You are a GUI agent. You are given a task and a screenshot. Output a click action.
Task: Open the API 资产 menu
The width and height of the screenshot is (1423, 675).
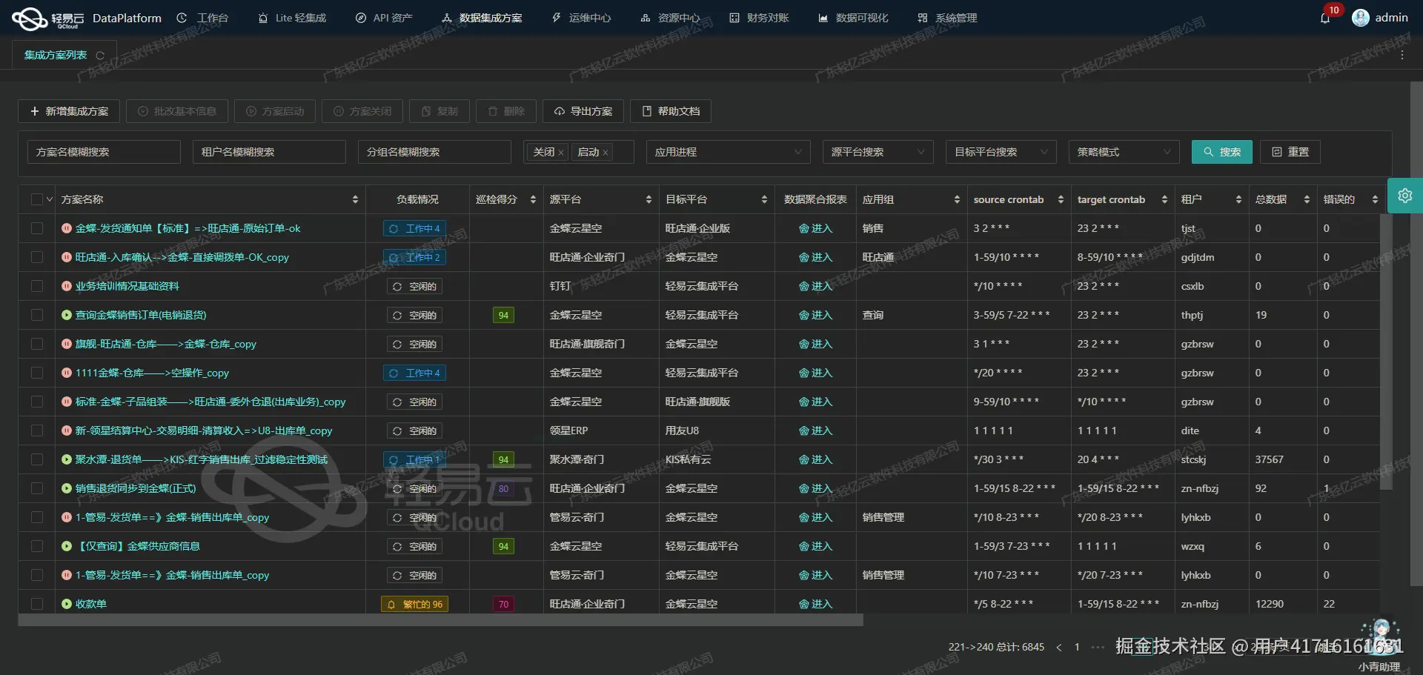(384, 18)
